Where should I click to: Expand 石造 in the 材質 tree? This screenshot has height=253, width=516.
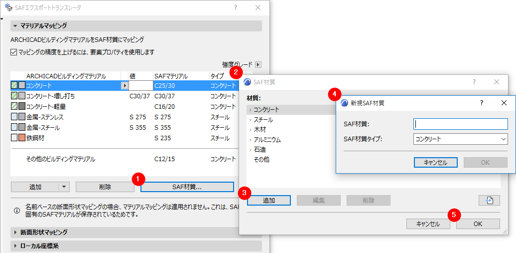click(x=251, y=149)
